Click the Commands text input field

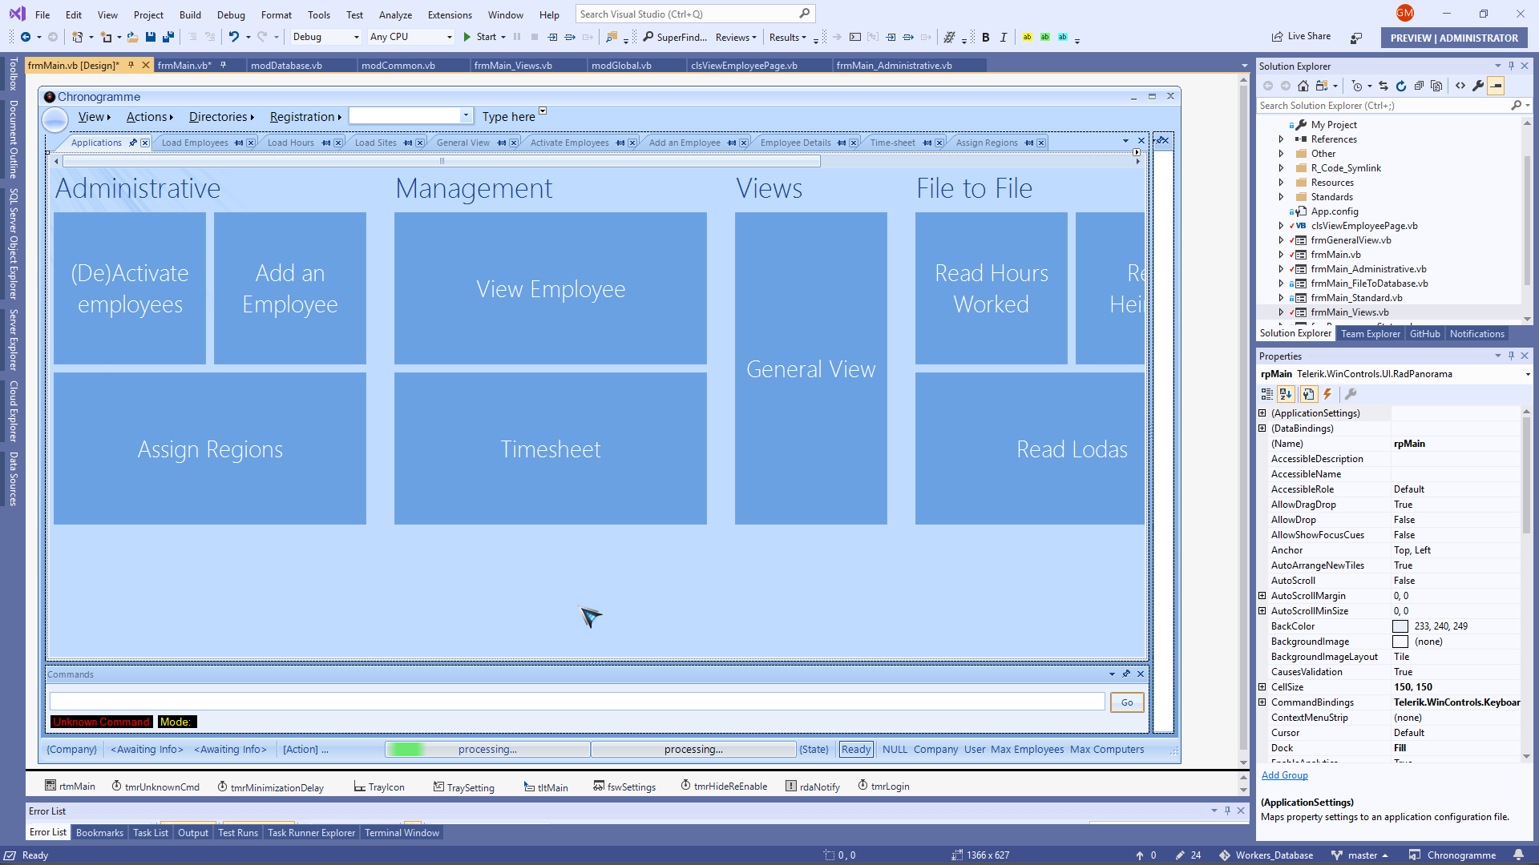[x=577, y=702]
